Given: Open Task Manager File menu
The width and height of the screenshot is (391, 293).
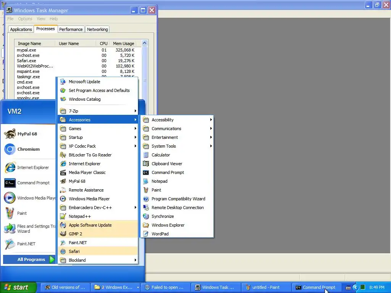Looking at the screenshot, I should [x=10, y=19].
